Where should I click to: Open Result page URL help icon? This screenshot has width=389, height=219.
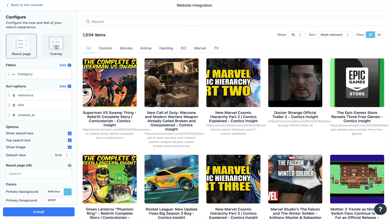pos(70,165)
